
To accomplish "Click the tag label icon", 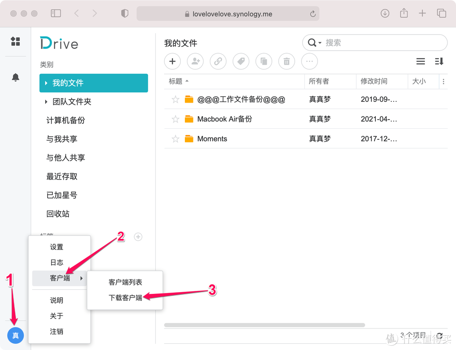I will pos(241,62).
